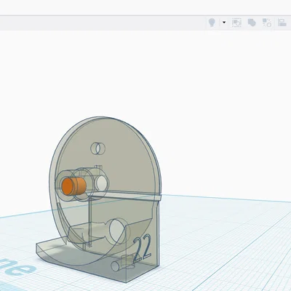Screen dimensions: 291x291
Task: Select the engraved 22 number text
Action: click(143, 248)
